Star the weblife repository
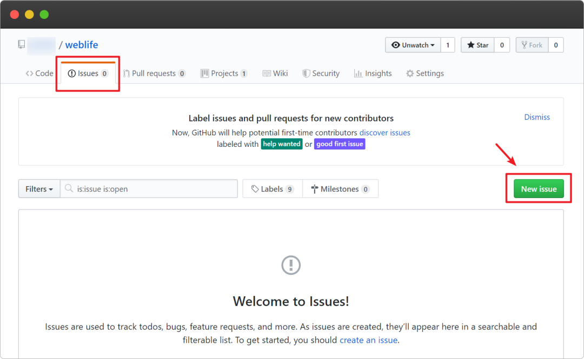Viewport: 584px width, 359px height. point(477,45)
